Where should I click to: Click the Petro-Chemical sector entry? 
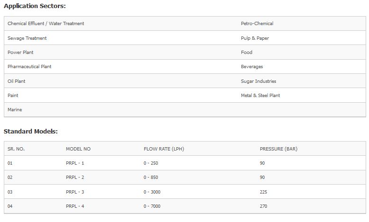click(x=257, y=24)
